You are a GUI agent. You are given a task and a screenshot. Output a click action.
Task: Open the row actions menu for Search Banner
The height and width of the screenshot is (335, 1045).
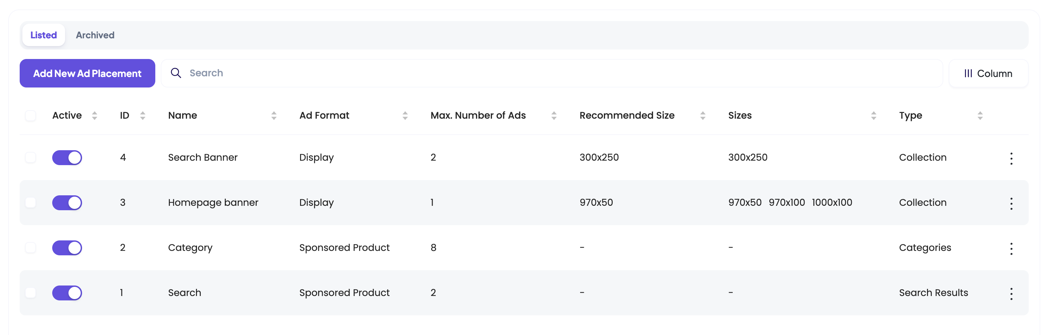click(1011, 158)
